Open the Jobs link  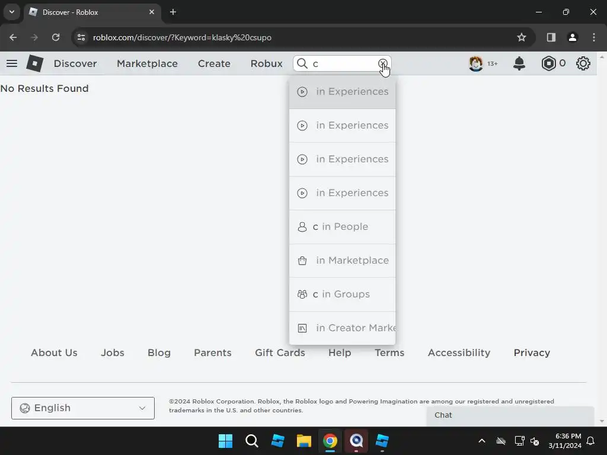pyautogui.click(x=113, y=353)
